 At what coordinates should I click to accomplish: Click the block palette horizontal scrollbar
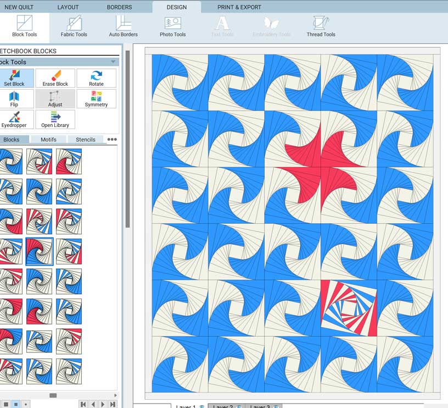pyautogui.click(x=53, y=395)
